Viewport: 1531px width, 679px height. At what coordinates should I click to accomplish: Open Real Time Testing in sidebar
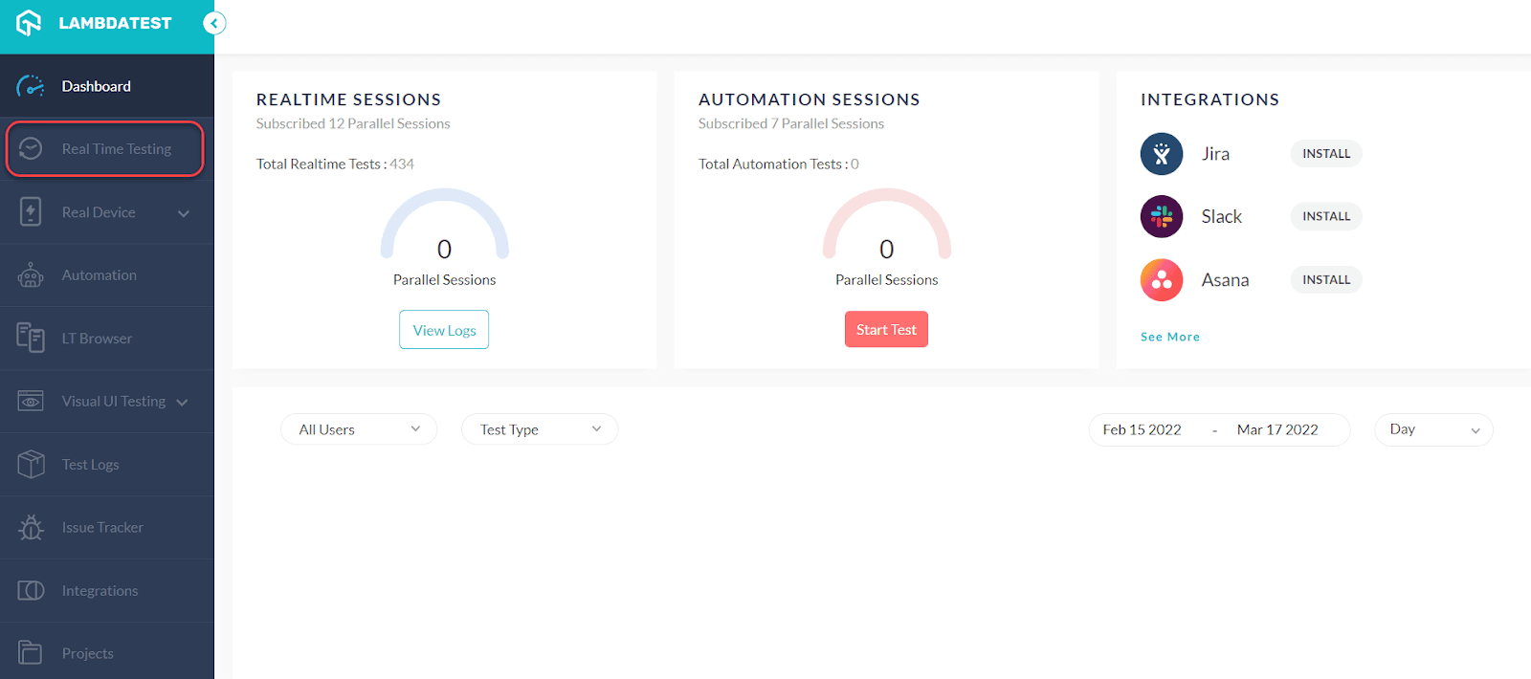[116, 149]
